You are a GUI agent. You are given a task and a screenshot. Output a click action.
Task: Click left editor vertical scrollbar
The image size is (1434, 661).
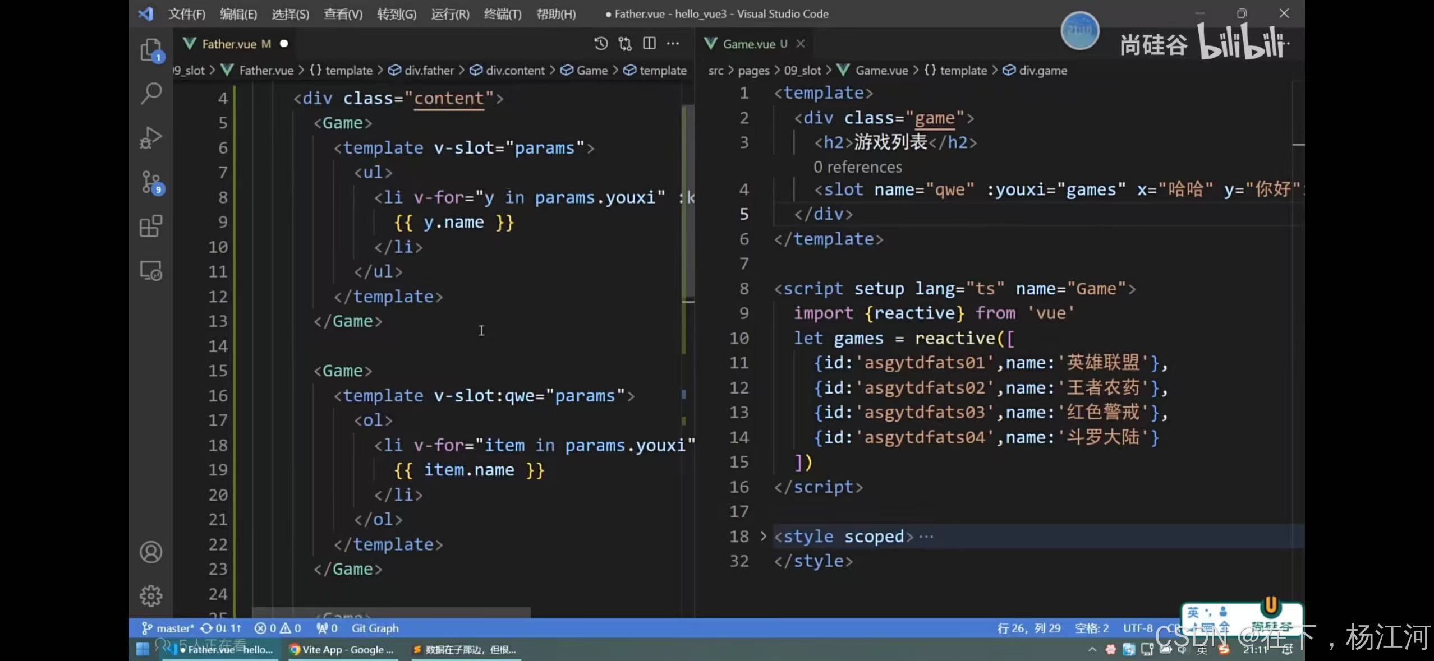point(688,202)
